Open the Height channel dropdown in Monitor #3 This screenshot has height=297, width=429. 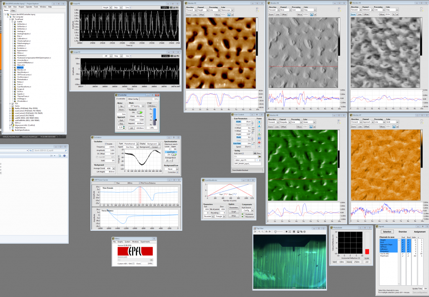208,10
